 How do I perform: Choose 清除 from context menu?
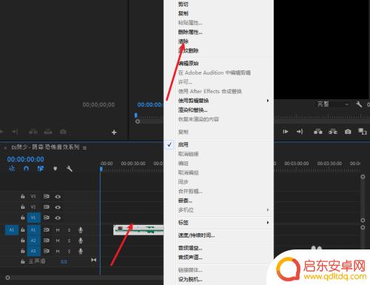coord(184,41)
